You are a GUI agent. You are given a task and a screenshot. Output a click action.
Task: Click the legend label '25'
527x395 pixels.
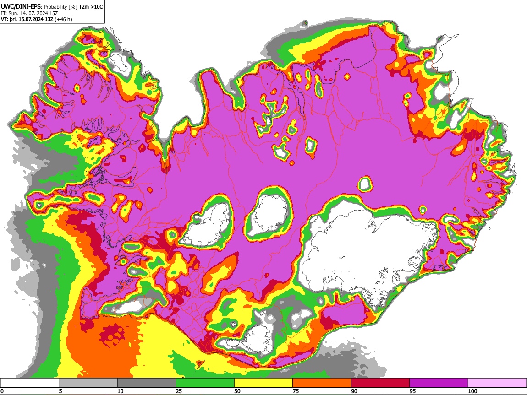tap(179, 391)
